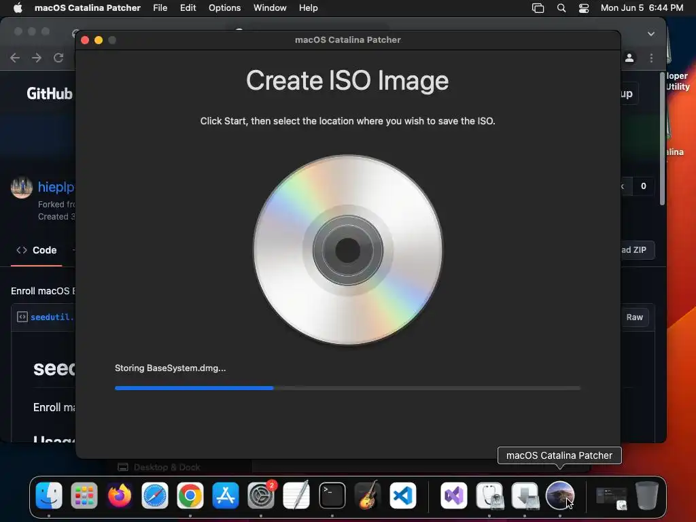Reload the browser page
696x522 pixels.
pos(58,58)
